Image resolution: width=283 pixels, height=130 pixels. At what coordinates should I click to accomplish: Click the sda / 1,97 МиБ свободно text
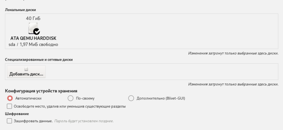(33, 44)
